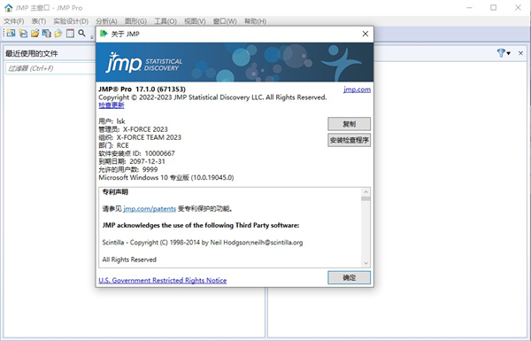Viewport: 531px width, 341px height.
Task: Click the New Data Table toolbar icon
Action: point(12,33)
